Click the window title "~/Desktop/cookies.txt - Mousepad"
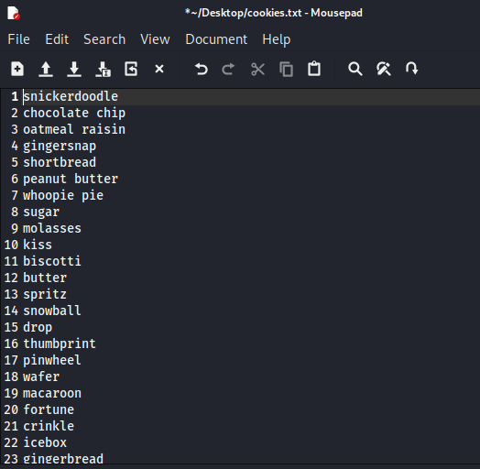Viewport: 480px width, 469px height. point(273,13)
